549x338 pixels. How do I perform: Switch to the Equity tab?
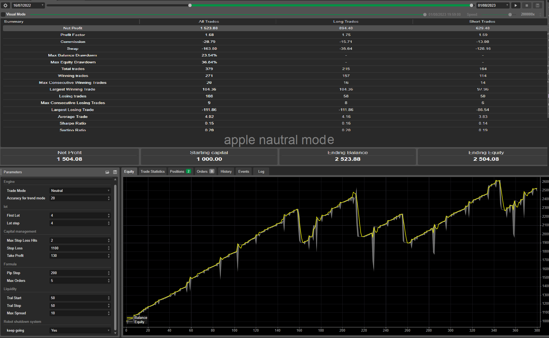(x=129, y=172)
